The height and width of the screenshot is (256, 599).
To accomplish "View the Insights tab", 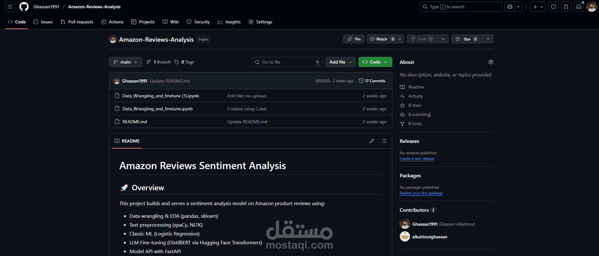I will pos(229,22).
